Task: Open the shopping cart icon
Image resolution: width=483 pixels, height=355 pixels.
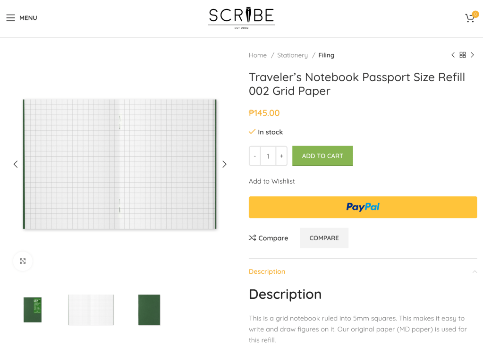Action: 470,18
